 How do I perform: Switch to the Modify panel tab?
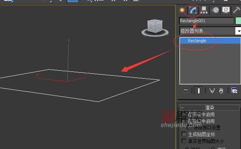(193, 10)
